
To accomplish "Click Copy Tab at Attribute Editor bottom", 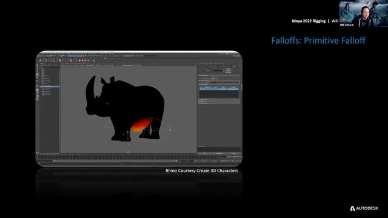I will coord(233,153).
